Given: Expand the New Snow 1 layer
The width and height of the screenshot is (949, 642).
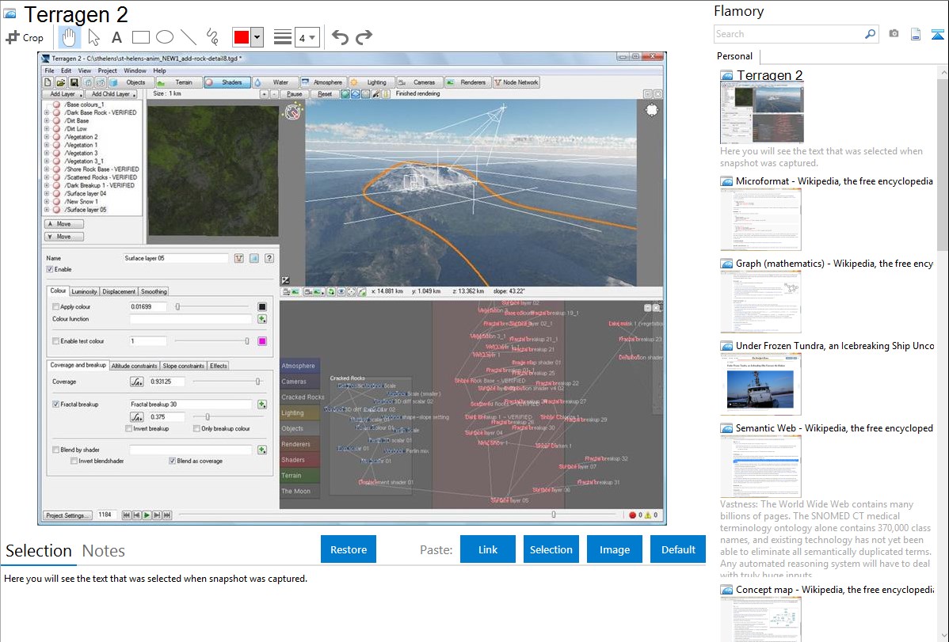Looking at the screenshot, I should point(47,202).
